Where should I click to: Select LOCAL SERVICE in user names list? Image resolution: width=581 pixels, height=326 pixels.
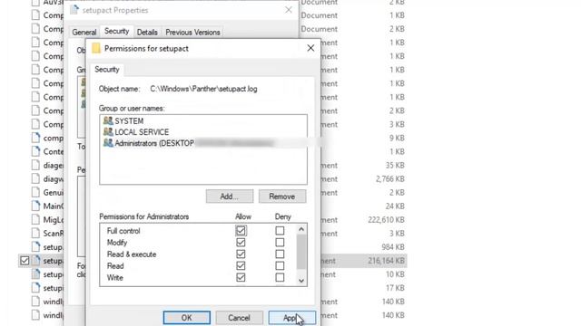142,132
